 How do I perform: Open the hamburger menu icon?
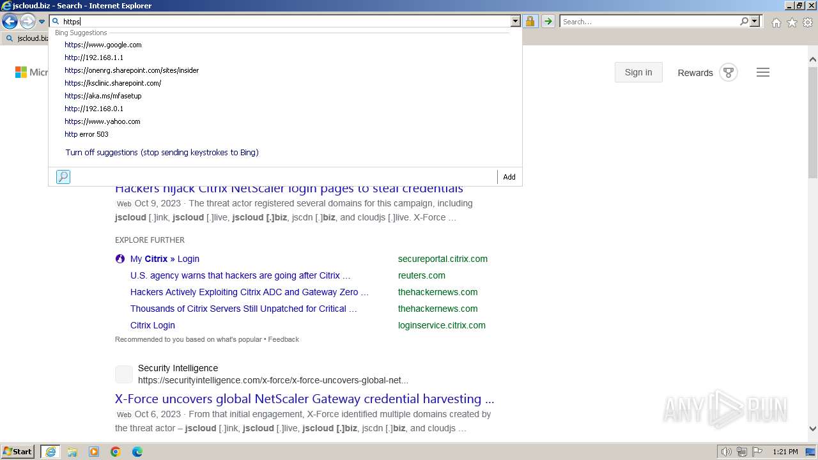tap(763, 72)
